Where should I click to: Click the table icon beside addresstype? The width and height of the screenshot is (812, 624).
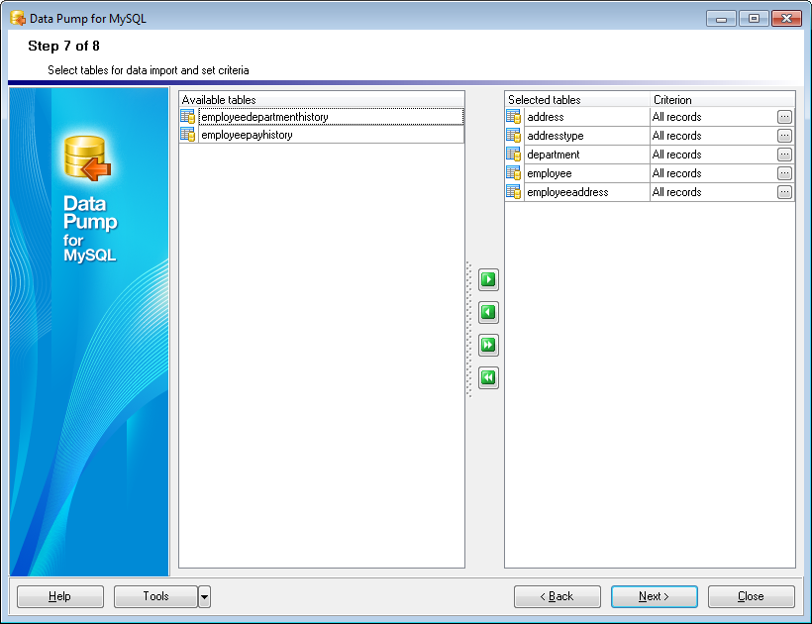(514, 136)
